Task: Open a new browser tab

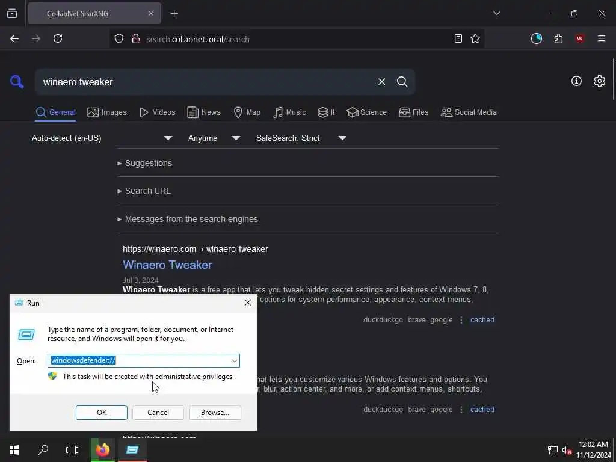Action: tap(174, 14)
